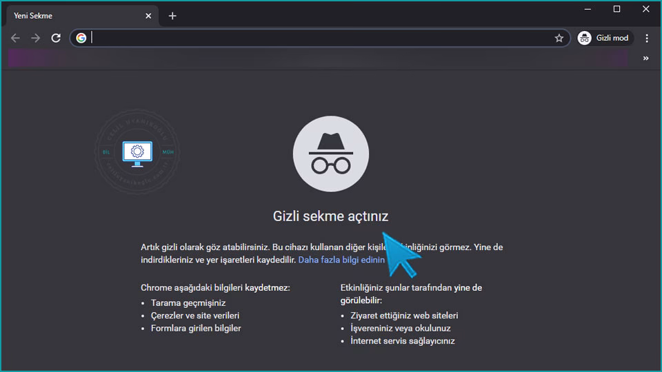Close the Chrome window
The width and height of the screenshot is (662, 372).
[645, 9]
